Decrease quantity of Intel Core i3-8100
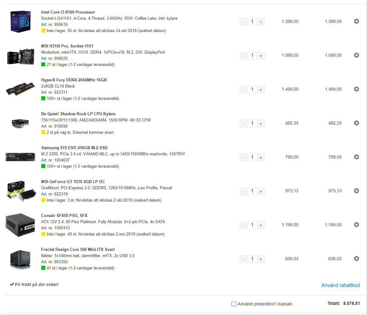Viewport: 367px width, 315px height. click(x=244, y=22)
